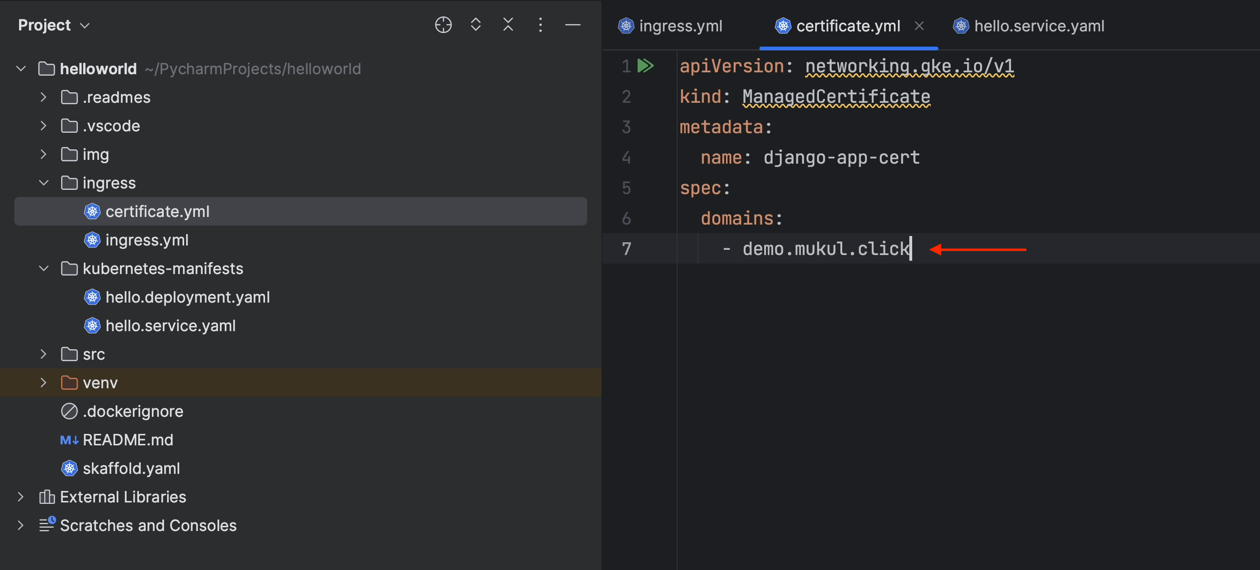This screenshot has width=1260, height=570.
Task: Click line number 7 in the gutter
Action: 626,248
